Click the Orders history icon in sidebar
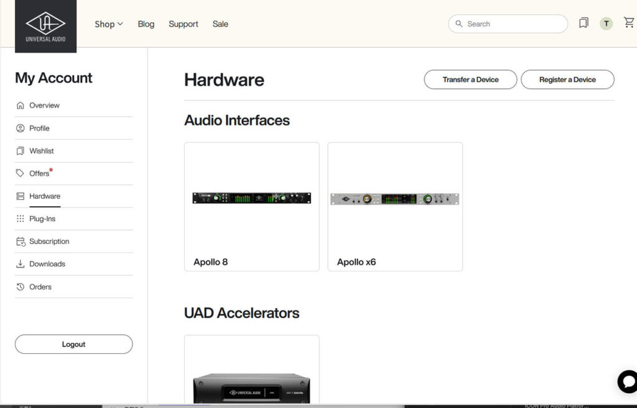637x408 pixels. tap(21, 287)
